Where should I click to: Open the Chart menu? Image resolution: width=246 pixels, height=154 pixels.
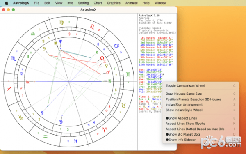[x=98, y=3]
